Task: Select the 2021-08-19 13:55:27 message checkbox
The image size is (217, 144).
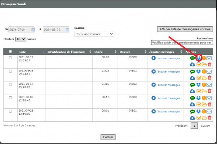Action: pyautogui.click(x=10, y=58)
